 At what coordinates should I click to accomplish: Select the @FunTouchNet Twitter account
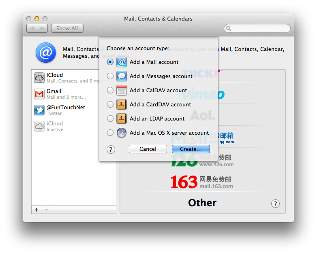pos(74,110)
